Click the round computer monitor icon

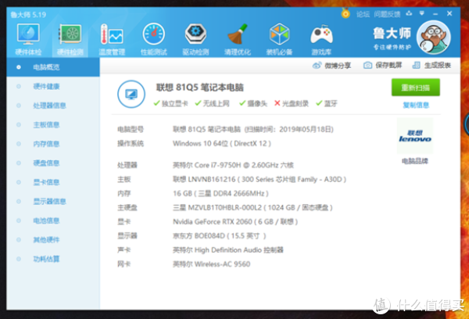131,95
